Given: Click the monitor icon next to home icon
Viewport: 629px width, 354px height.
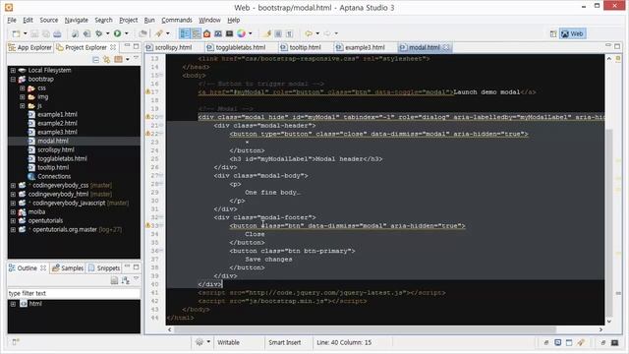Looking at the screenshot, I should coord(218,33).
